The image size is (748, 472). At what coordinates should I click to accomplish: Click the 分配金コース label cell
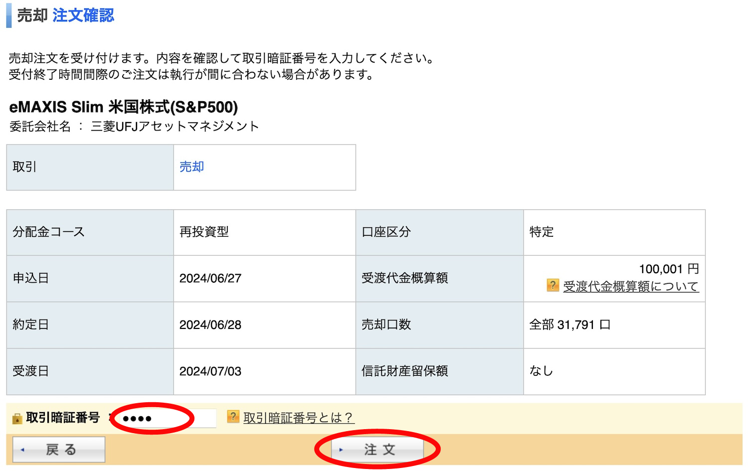pyautogui.click(x=90, y=232)
